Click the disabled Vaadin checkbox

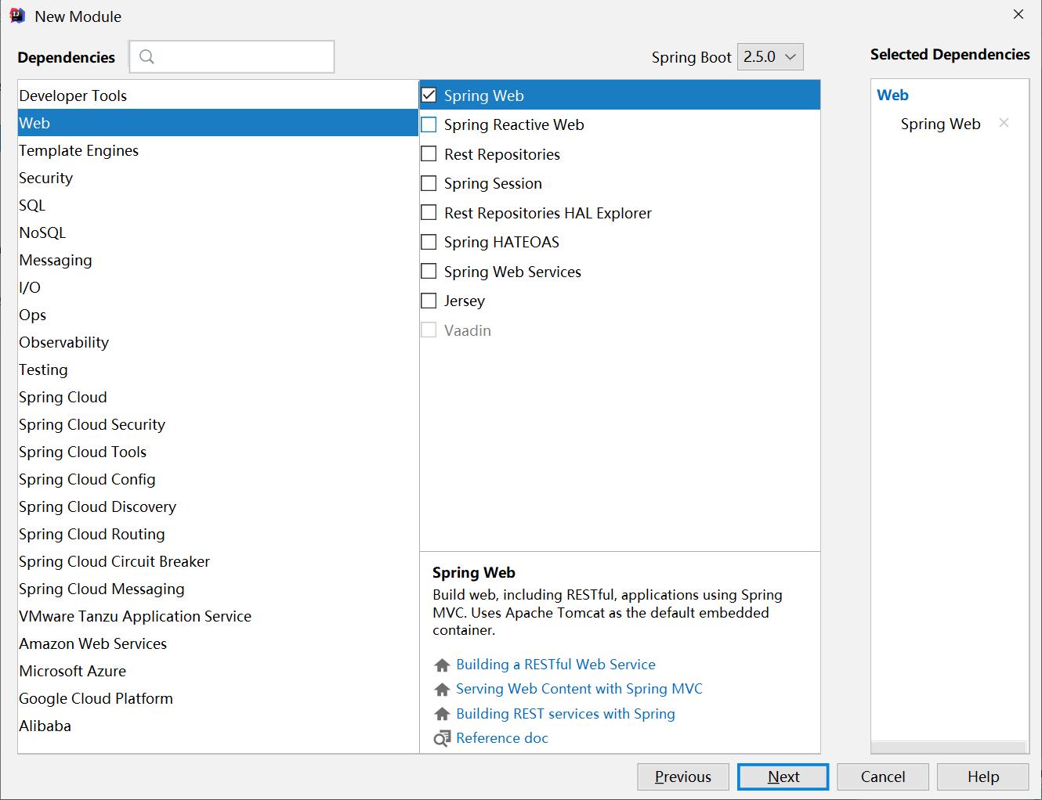pos(429,330)
